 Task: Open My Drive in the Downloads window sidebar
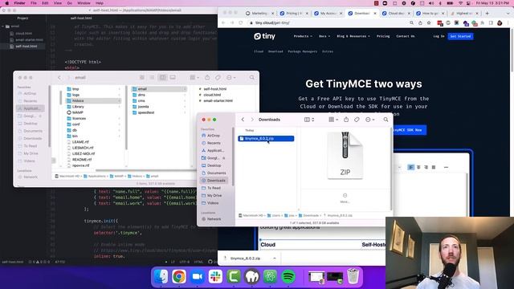(x=214, y=196)
